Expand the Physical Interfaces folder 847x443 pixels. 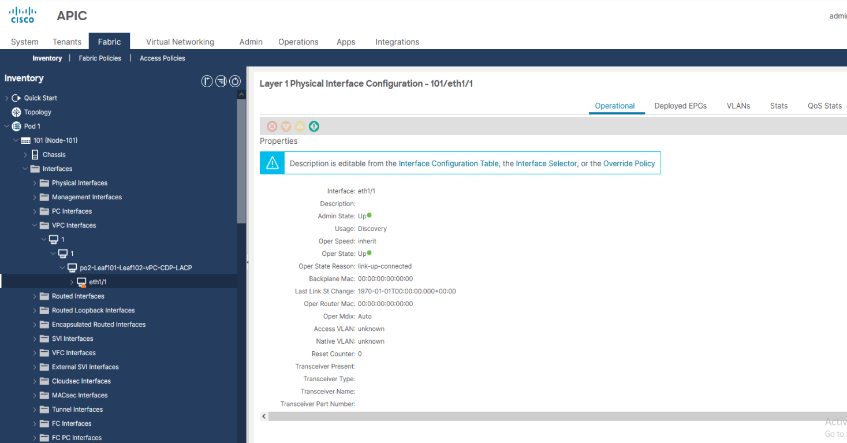tap(35, 183)
